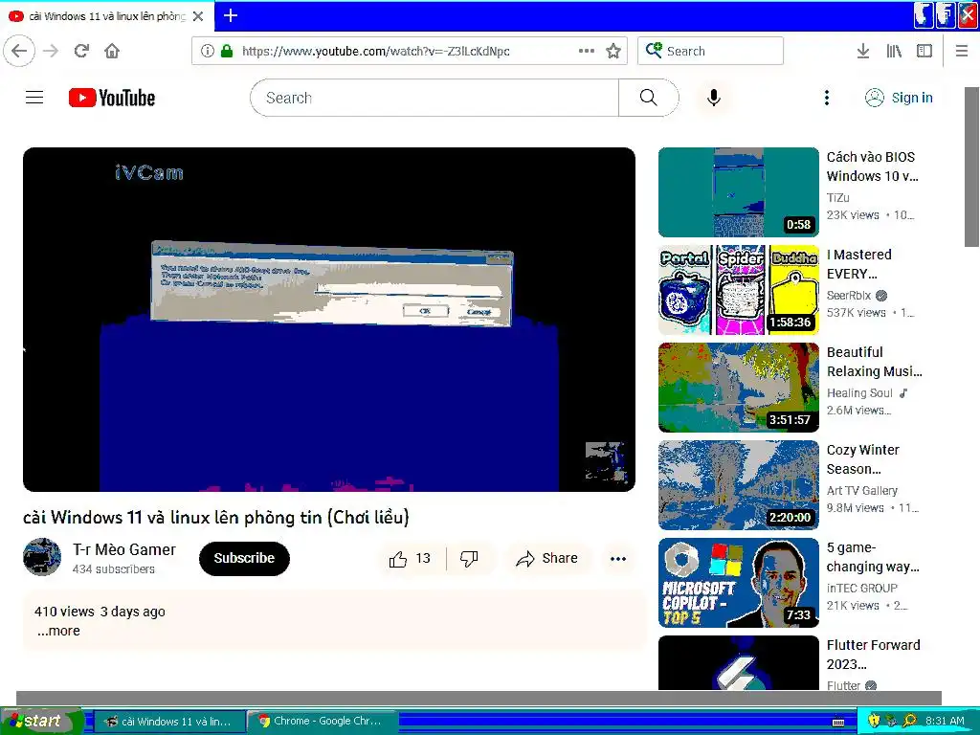This screenshot has width=980, height=735.
Task: Open T-r Mèo Gamer channel avatar
Action: (x=42, y=557)
